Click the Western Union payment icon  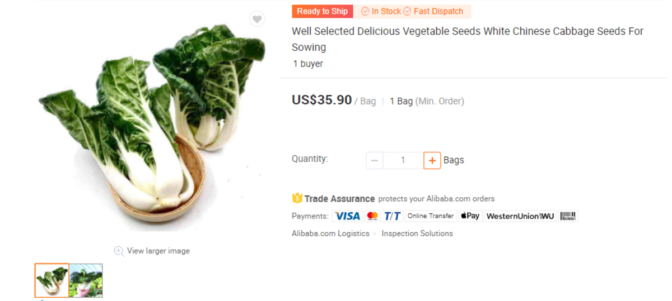[520, 216]
